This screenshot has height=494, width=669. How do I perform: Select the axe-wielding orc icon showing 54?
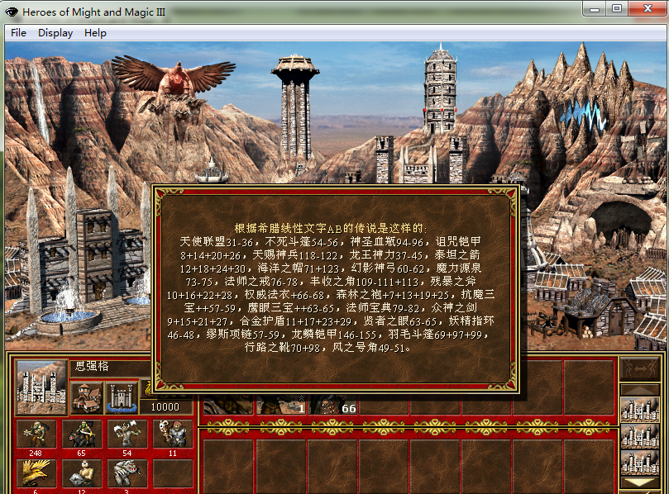[x=127, y=434]
